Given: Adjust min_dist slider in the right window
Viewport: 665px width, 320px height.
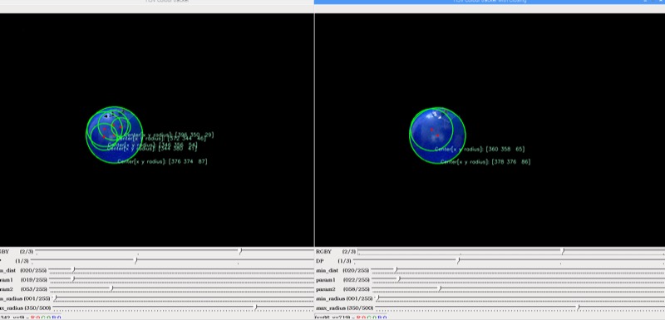Looking at the screenshot, I should (x=518, y=270).
